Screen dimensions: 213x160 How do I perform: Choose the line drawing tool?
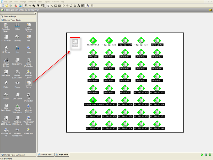coord(52,5)
